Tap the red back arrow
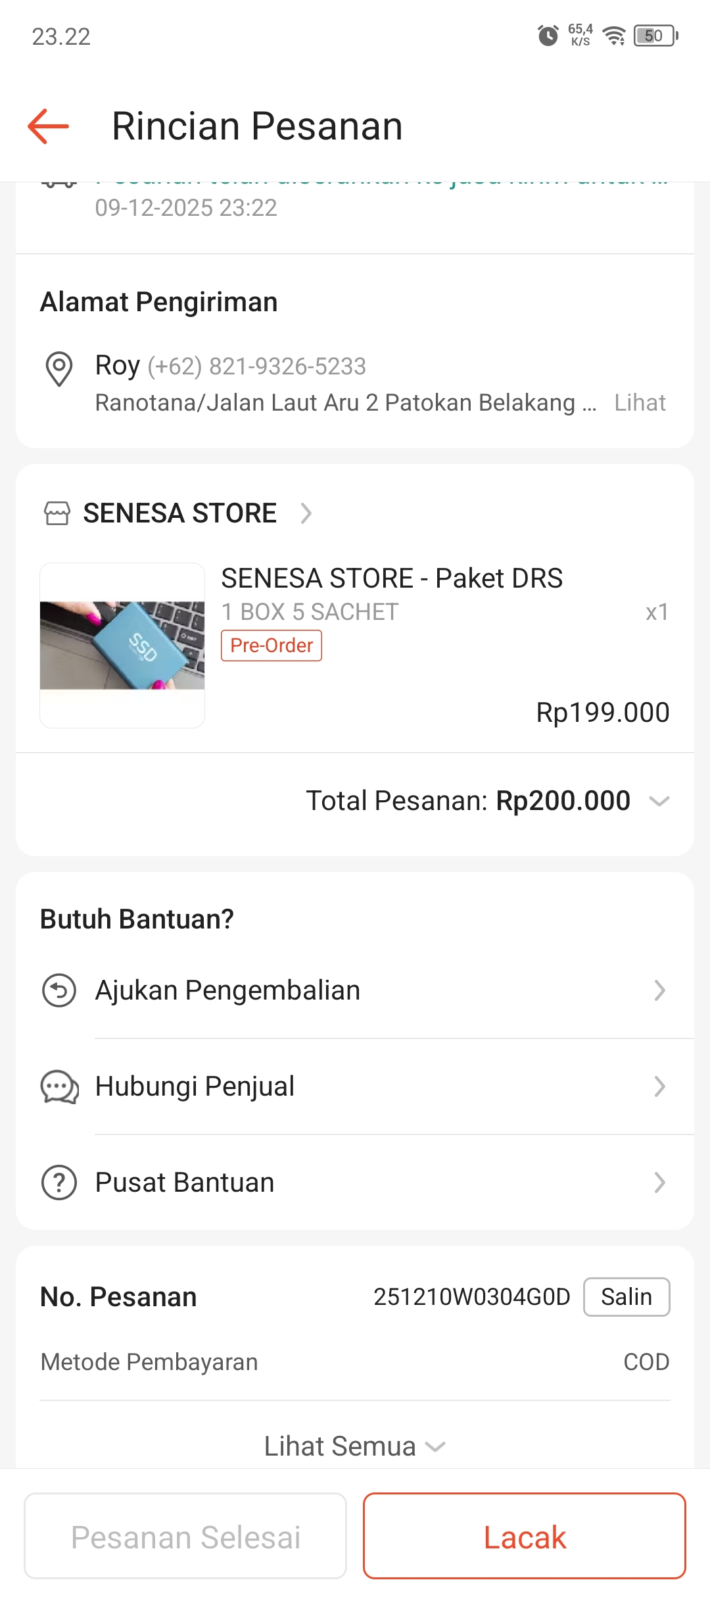 click(x=49, y=126)
